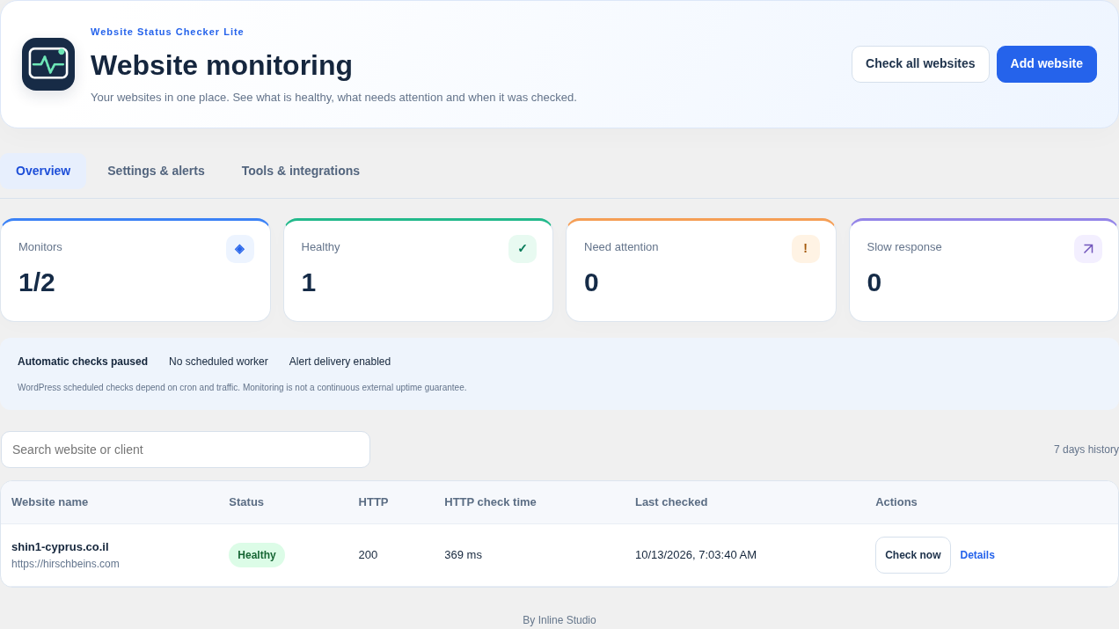Click the Last checked column header
This screenshot has height=629, width=1119.
pyautogui.click(x=671, y=502)
